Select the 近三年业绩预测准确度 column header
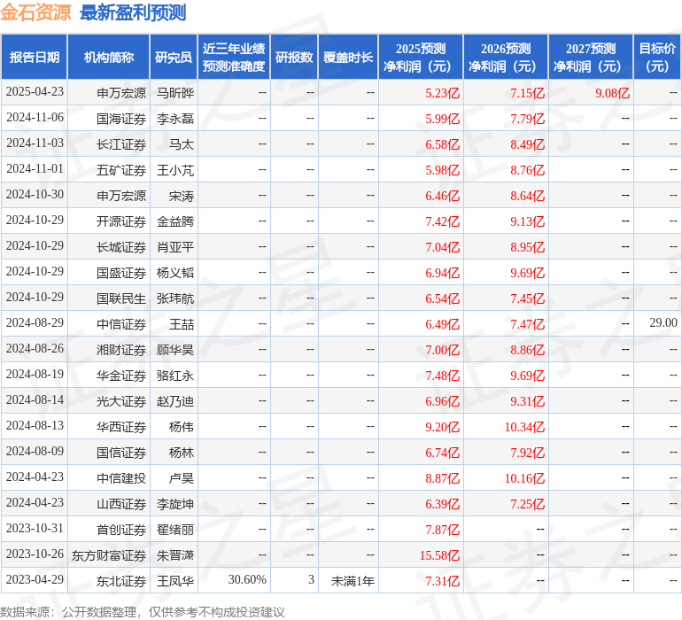Image resolution: width=682 pixels, height=620 pixels. coord(234,58)
